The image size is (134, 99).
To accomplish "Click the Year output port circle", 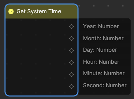I will pyautogui.click(x=71, y=26).
